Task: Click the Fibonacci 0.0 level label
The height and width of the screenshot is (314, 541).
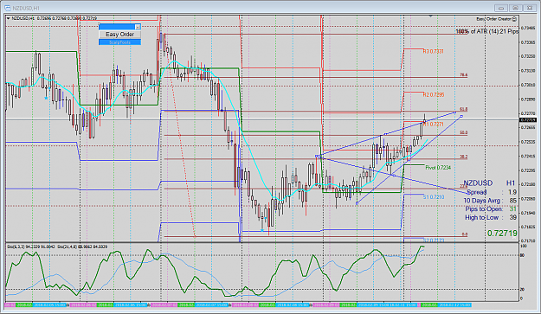Action: 465,234
